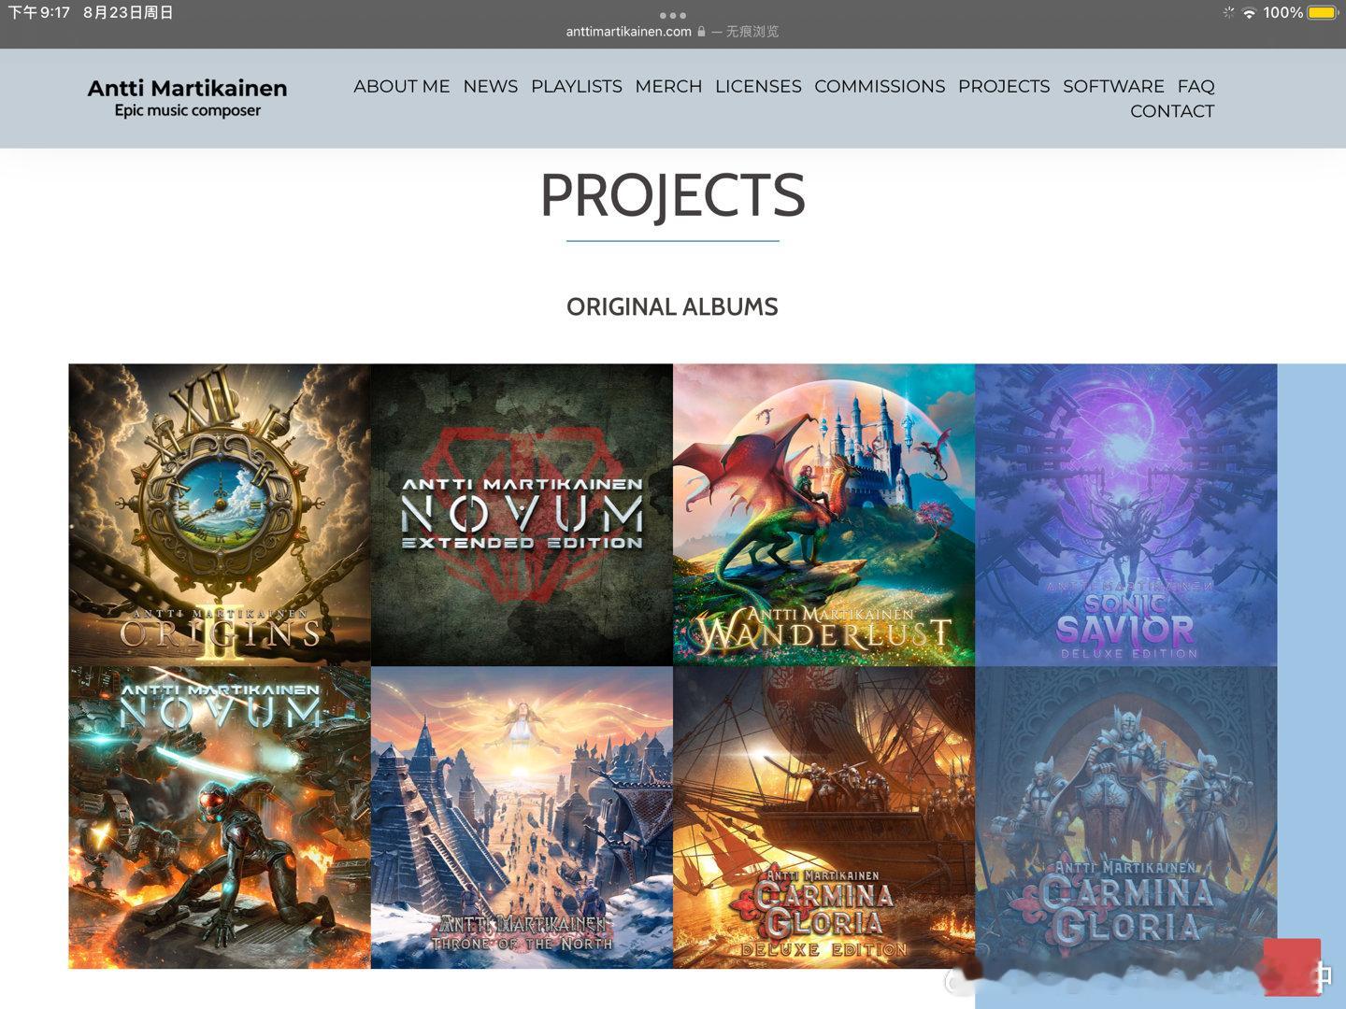The height and width of the screenshot is (1009, 1346).
Task: Open the Origins album cover
Action: tap(220, 515)
